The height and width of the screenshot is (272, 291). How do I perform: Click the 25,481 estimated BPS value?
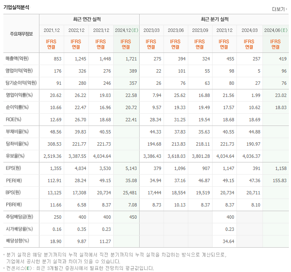[130, 193]
